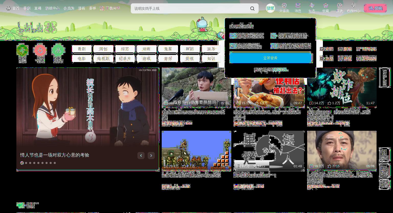Open 直播 in the top navigation
This screenshot has height=213, width=393.
38,8
